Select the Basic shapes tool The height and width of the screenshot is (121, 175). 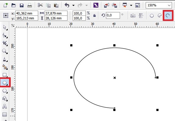[x=5, y=99]
